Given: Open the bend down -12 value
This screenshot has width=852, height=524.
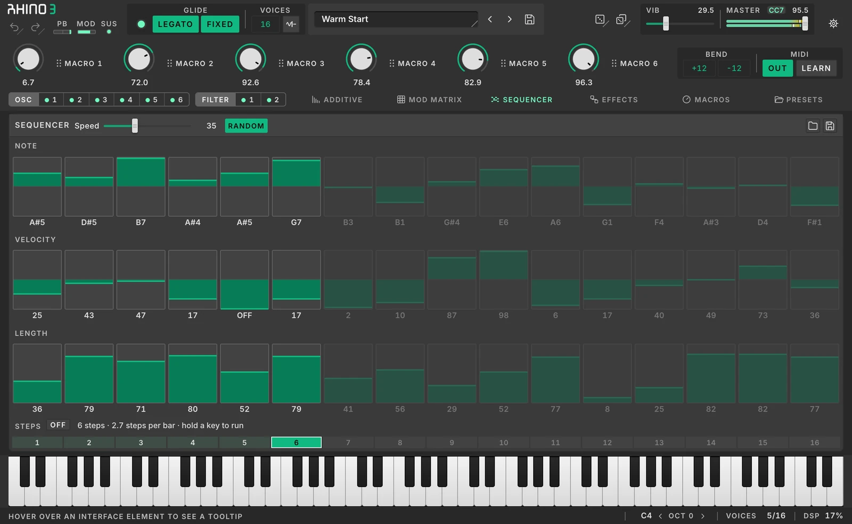Looking at the screenshot, I should [x=734, y=68].
